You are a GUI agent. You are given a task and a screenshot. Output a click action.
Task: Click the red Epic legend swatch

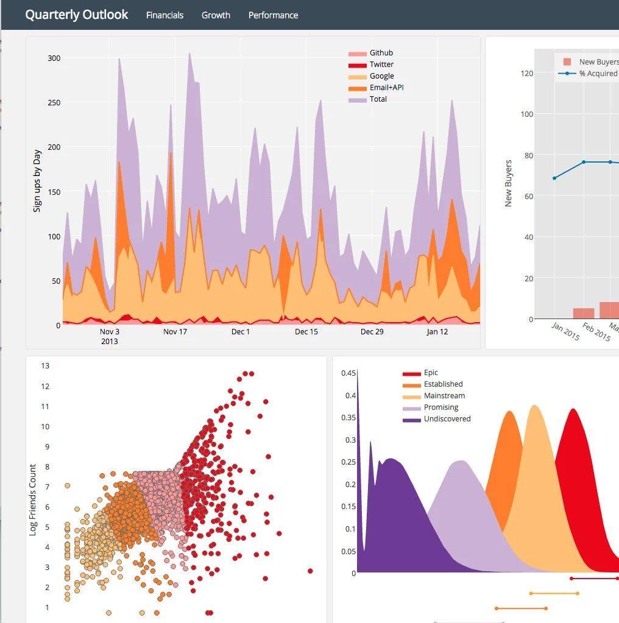coord(411,373)
